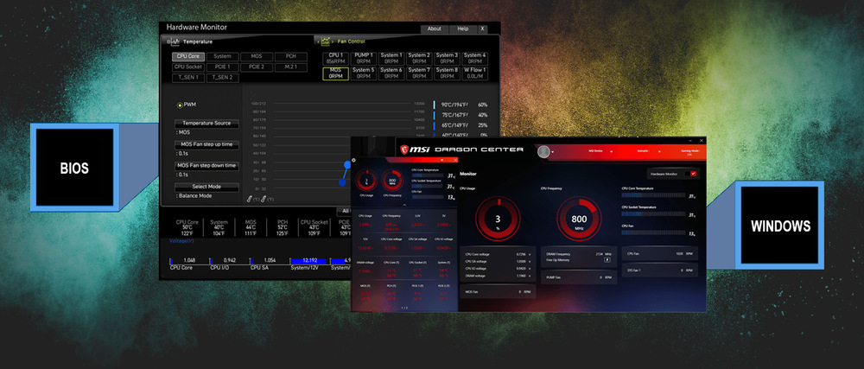Open the Temperature Source selector

pyautogui.click(x=206, y=124)
